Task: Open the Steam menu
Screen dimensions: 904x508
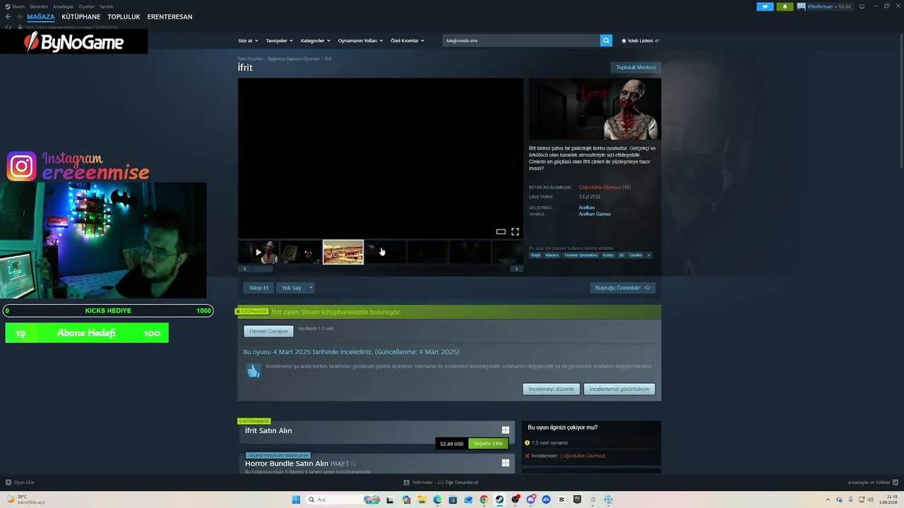Action: [x=18, y=6]
